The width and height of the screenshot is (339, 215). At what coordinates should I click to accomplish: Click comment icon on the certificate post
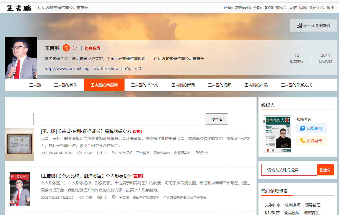(100, 153)
